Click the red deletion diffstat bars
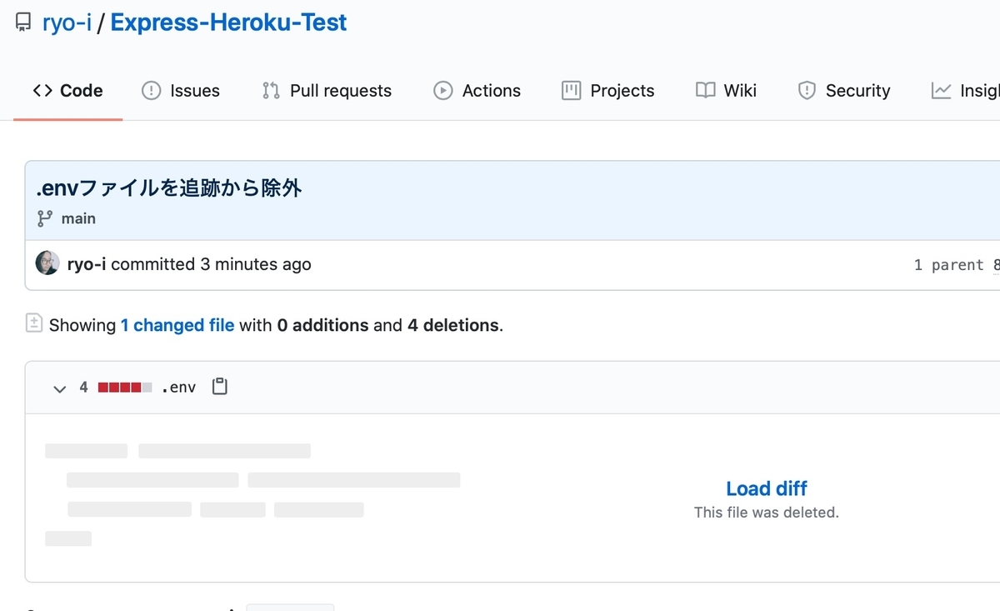 click(x=125, y=387)
